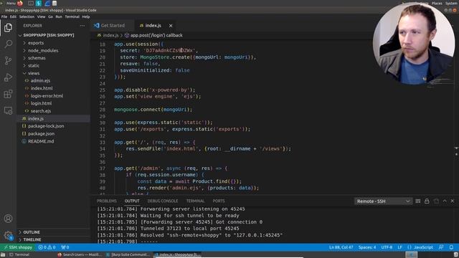Open the Search view icon
The height and width of the screenshot is (258, 459).
(8, 44)
